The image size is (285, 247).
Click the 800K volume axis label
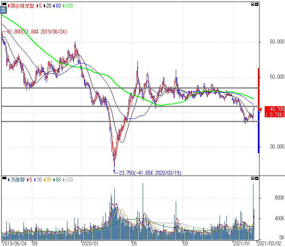pos(279,198)
